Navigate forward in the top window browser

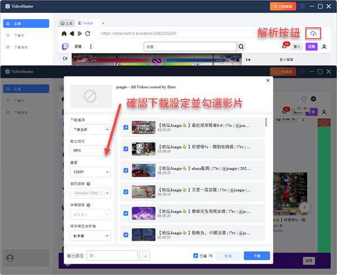pyautogui.click(x=80, y=34)
